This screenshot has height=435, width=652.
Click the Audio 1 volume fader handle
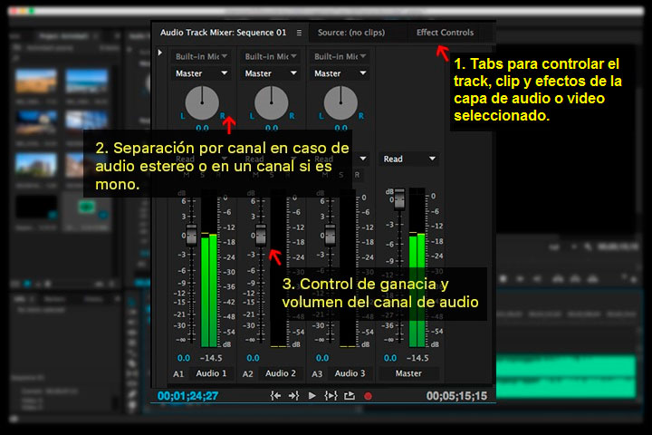click(191, 235)
